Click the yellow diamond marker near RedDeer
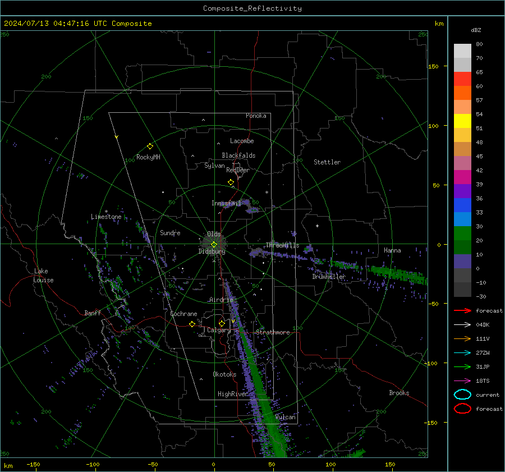The height and width of the screenshot is (472, 505). coord(231,182)
